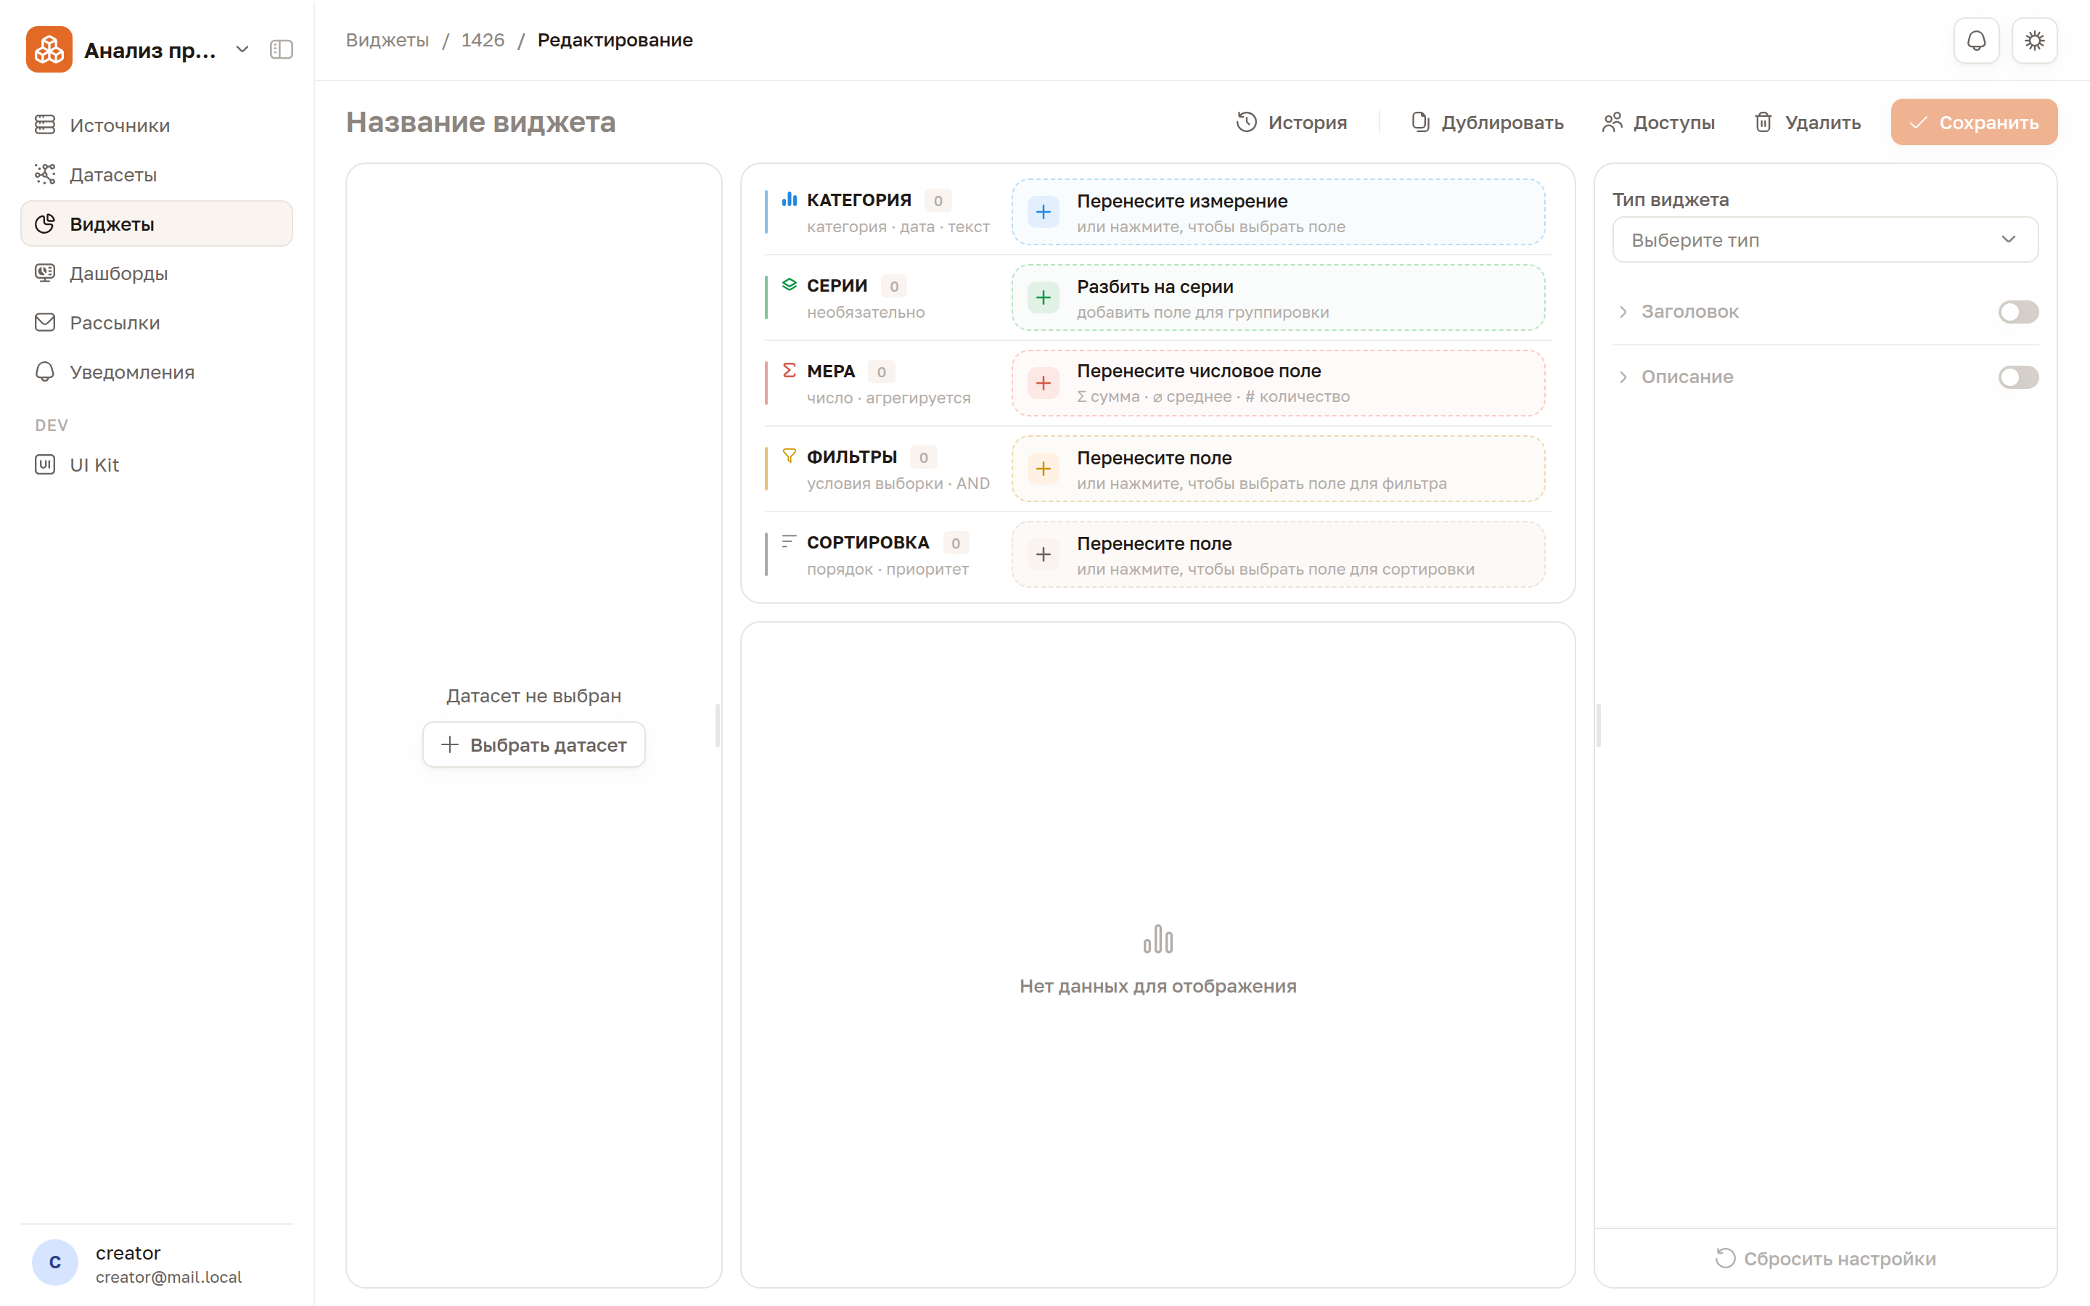Open Датасеты in the sidebar

[156, 174]
